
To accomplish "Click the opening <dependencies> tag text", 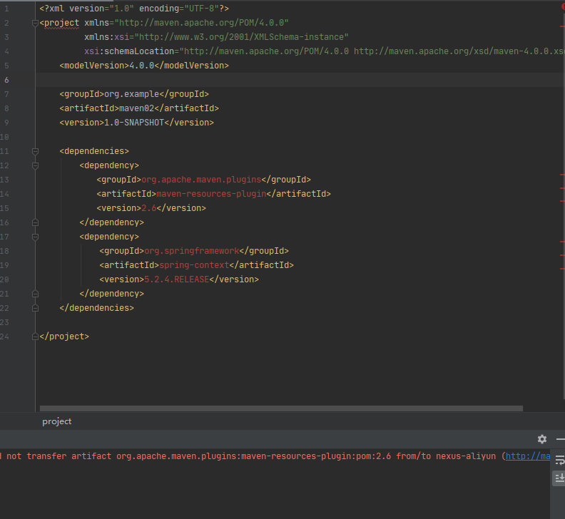I will pos(94,151).
